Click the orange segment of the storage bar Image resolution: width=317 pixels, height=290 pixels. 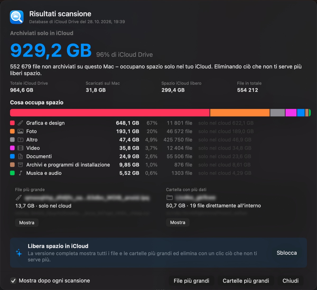(x=240, y=113)
